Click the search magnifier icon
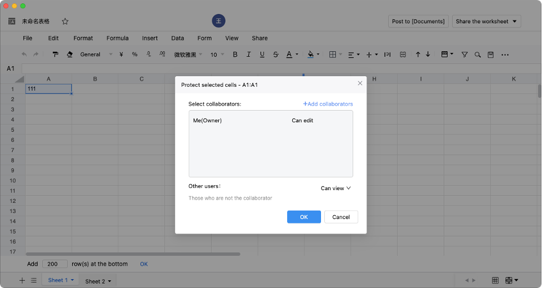The image size is (542, 288). (478, 54)
